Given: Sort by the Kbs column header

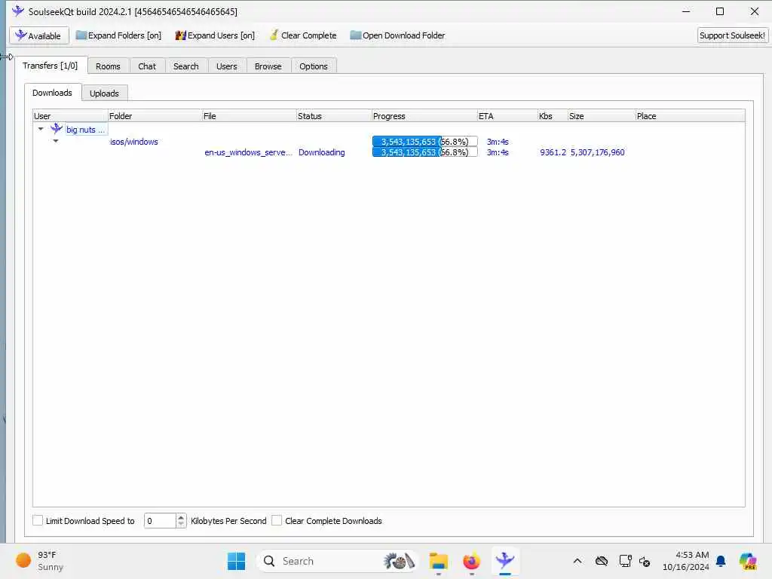Looking at the screenshot, I should point(553,115).
